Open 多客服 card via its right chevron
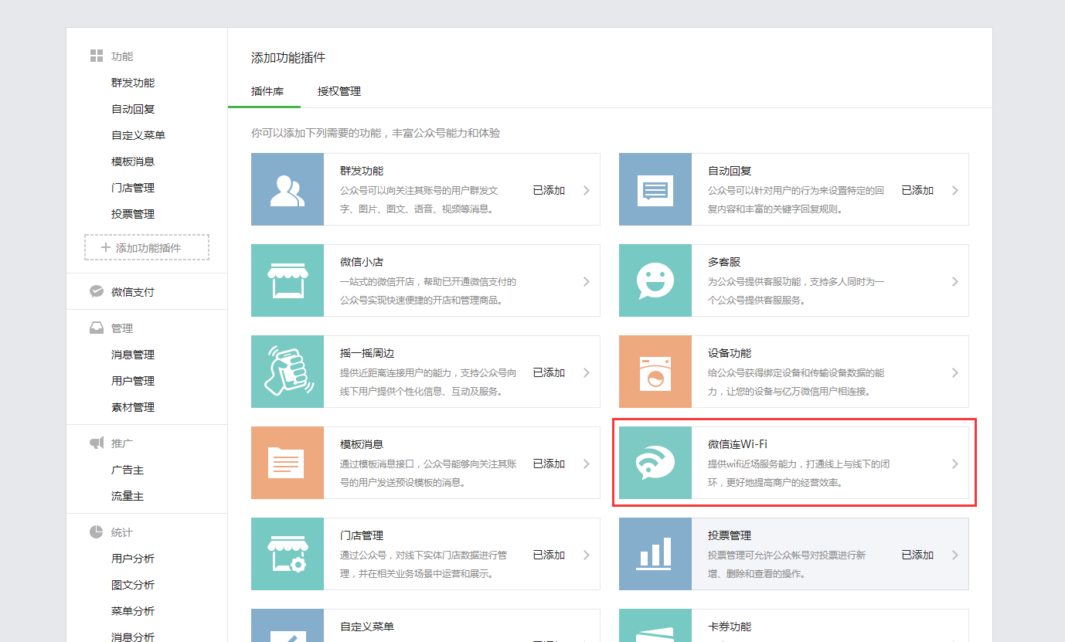This screenshot has height=642, width=1065. tap(955, 281)
